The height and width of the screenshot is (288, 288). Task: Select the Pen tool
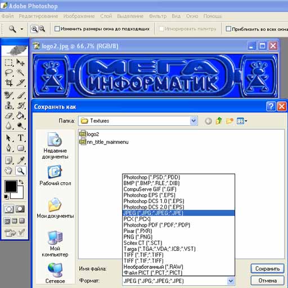tap(8, 148)
